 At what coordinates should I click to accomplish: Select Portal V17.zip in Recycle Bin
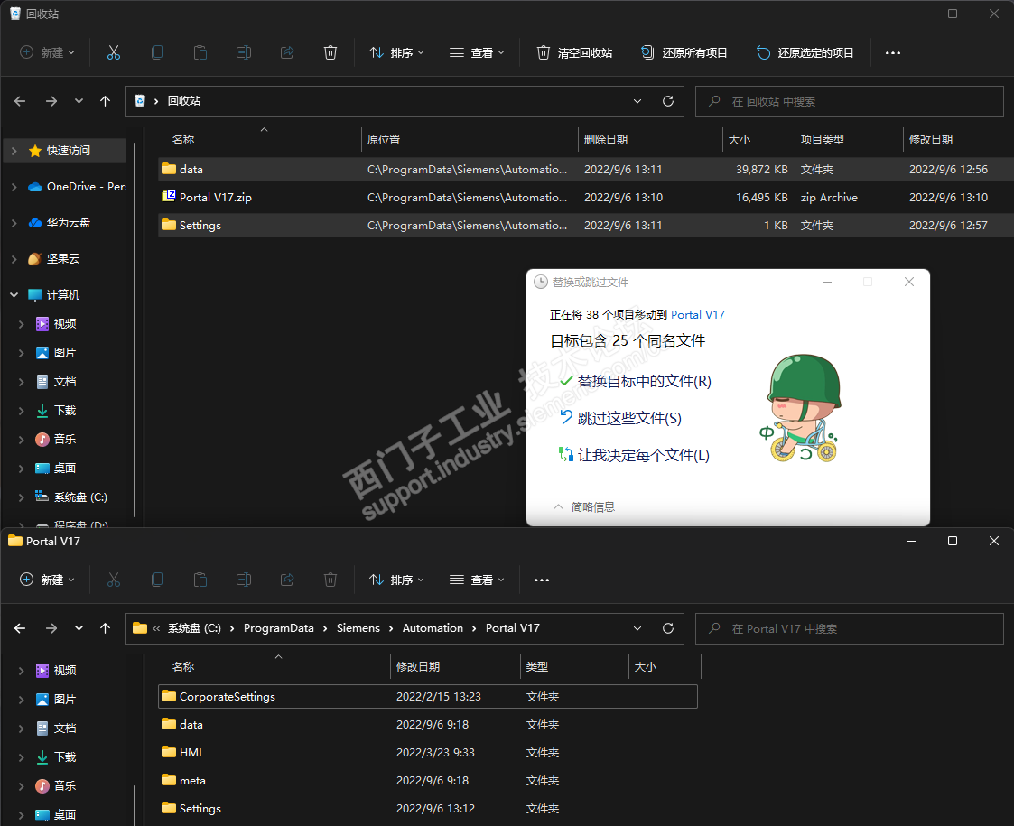[x=586, y=197]
